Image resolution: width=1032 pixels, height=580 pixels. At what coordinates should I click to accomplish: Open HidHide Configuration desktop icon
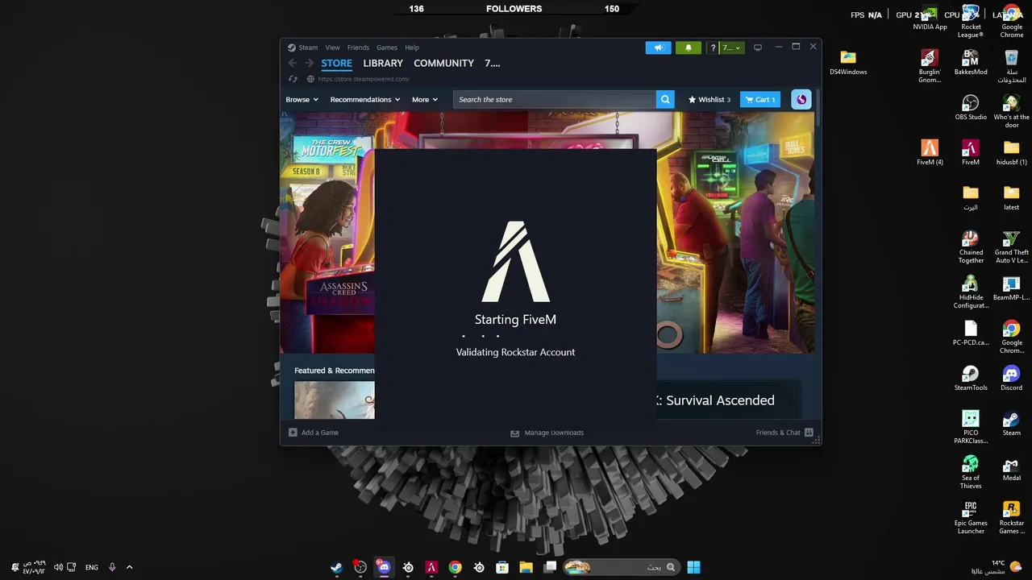coord(971,292)
